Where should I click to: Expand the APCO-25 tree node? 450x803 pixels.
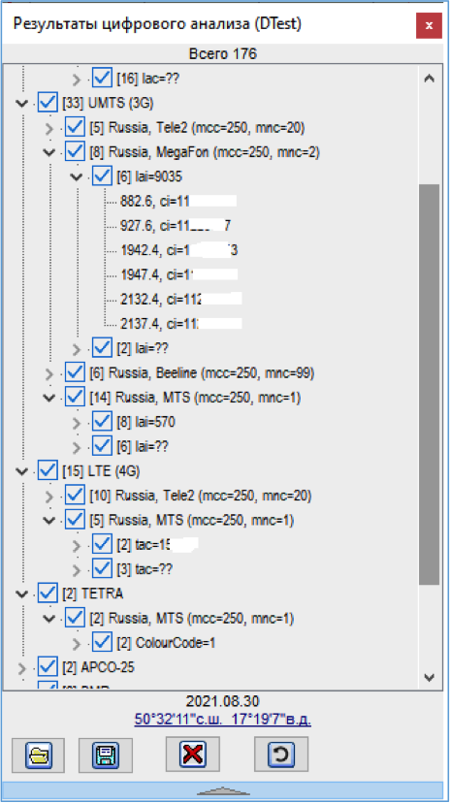tap(21, 668)
